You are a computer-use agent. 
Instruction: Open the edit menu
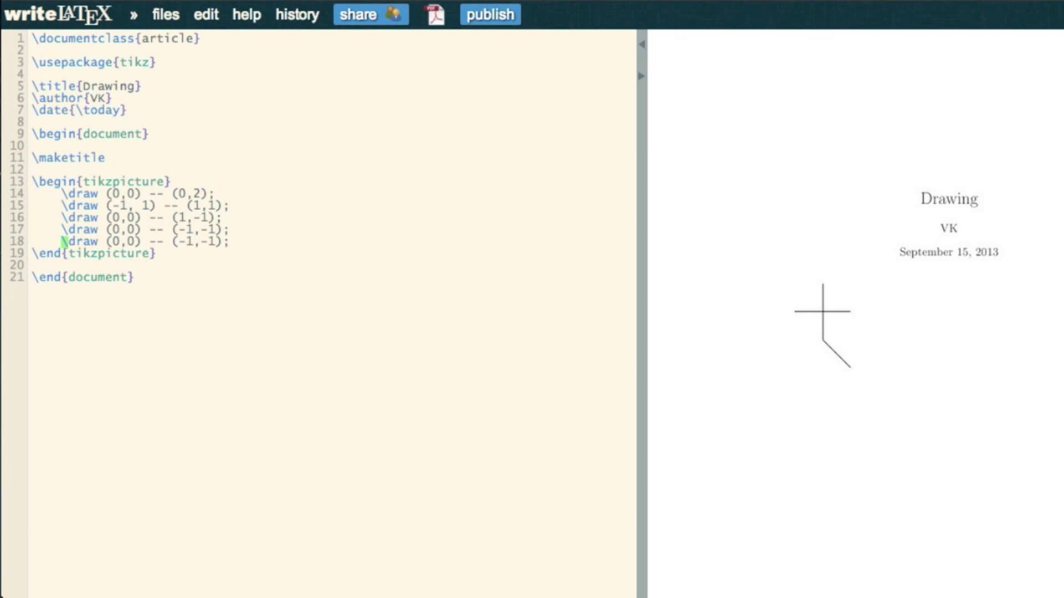pos(206,14)
